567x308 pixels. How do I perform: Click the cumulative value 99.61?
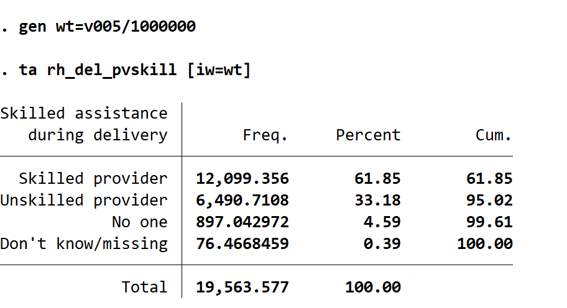(489, 222)
